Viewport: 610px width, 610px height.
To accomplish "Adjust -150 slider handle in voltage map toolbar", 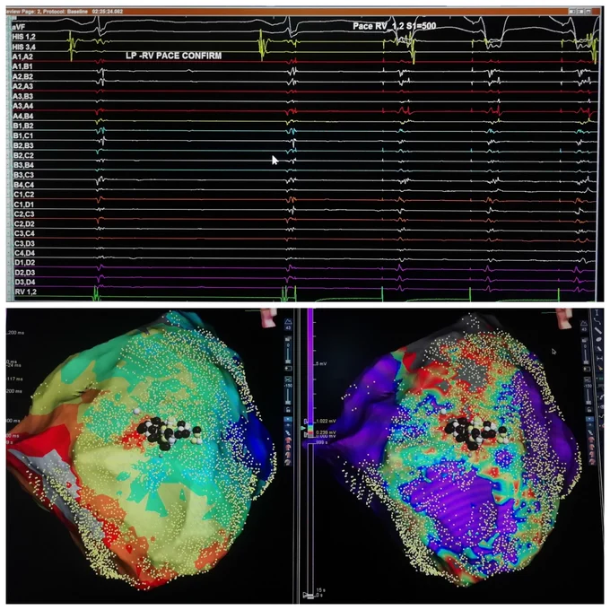I will (x=588, y=402).
